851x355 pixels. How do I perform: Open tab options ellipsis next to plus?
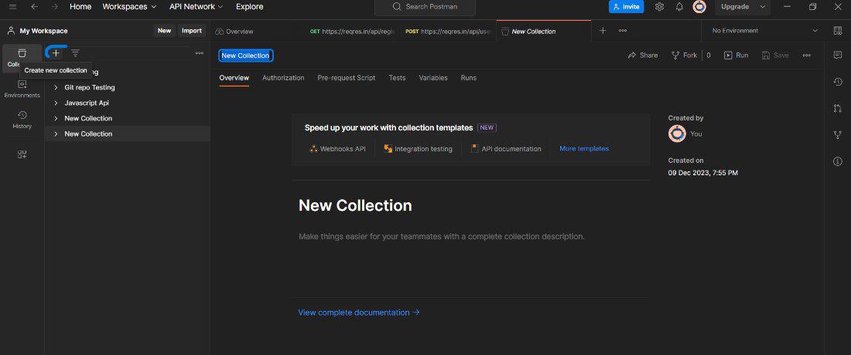623,31
